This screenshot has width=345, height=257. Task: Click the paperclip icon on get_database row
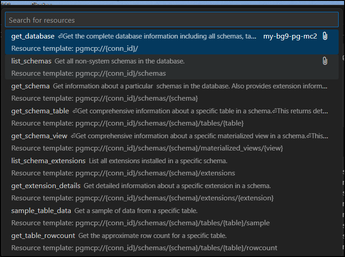click(x=325, y=36)
